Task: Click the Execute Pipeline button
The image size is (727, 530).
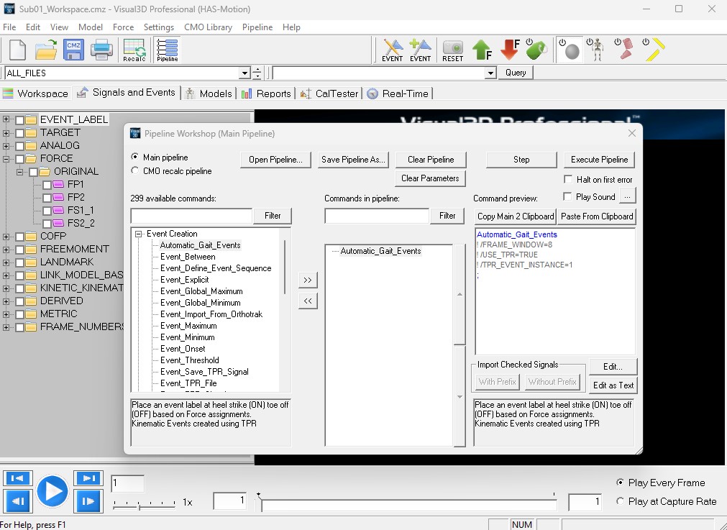Action: pos(599,160)
